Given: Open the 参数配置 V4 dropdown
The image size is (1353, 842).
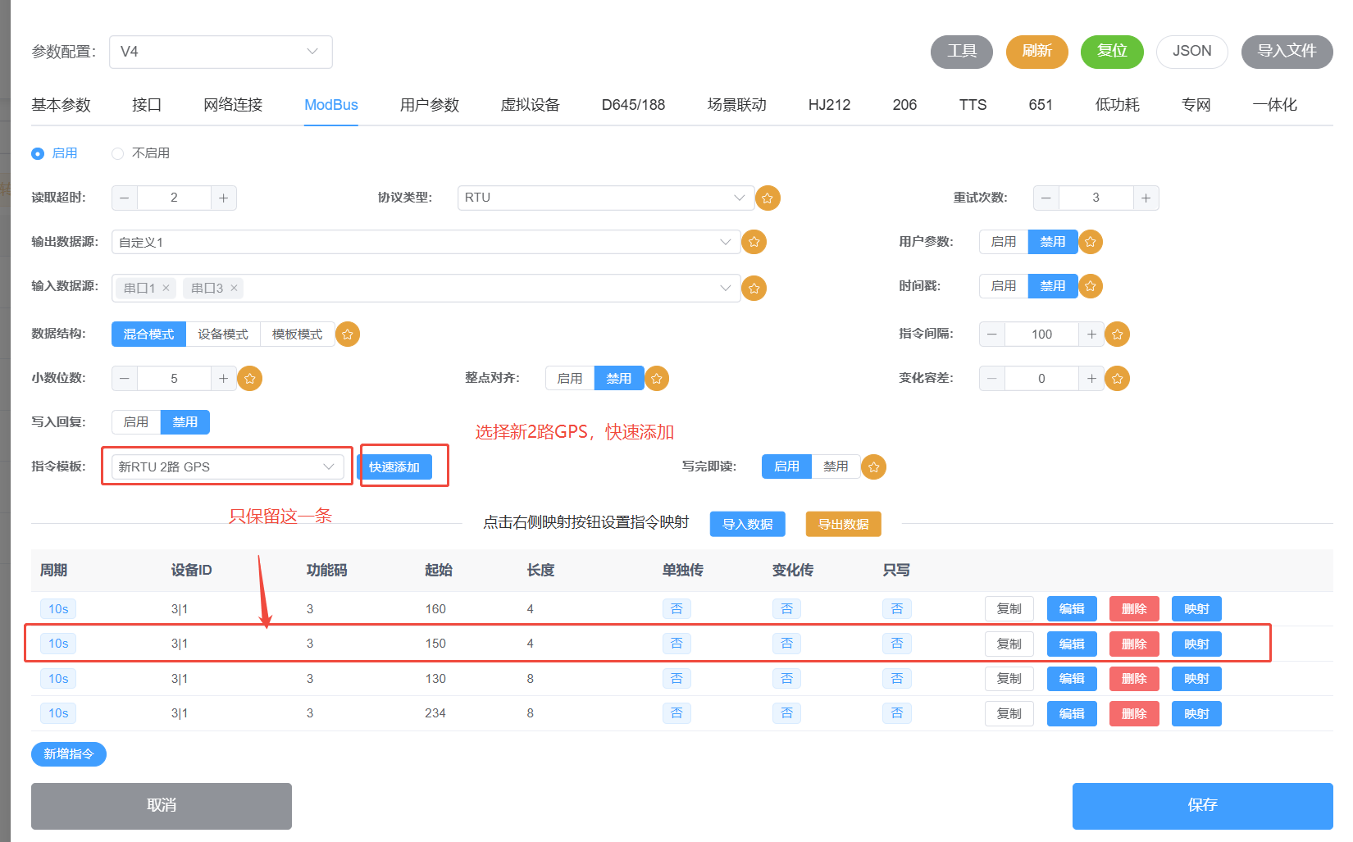Looking at the screenshot, I should tap(221, 52).
